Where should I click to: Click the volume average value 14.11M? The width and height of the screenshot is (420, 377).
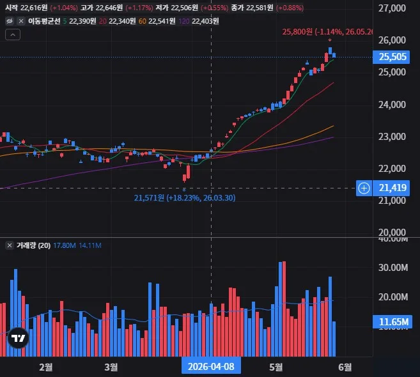(x=90, y=245)
